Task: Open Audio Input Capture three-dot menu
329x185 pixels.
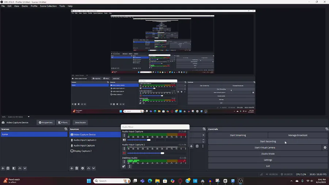Action: pyautogui.click(x=124, y=136)
